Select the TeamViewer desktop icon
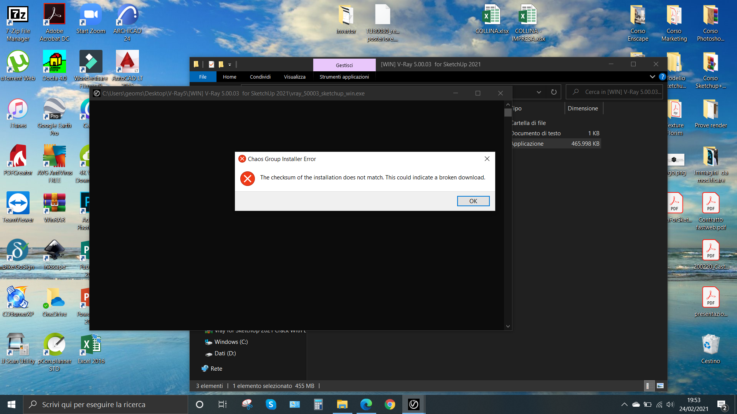This screenshot has width=737, height=414. coord(18,207)
